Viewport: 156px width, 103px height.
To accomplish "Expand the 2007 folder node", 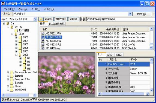I will (16, 51).
